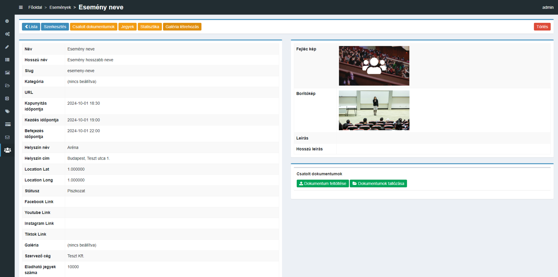
Task: Open the play video icon in sidebar
Action: coord(7,99)
